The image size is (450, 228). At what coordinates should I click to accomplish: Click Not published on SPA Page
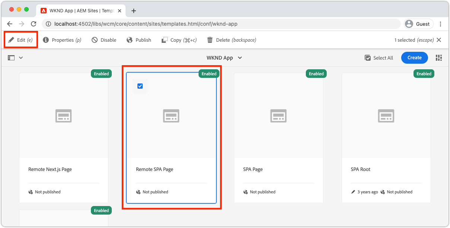click(263, 192)
